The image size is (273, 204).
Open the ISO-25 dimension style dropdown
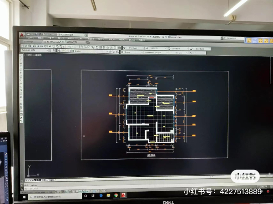click(x=158, y=48)
